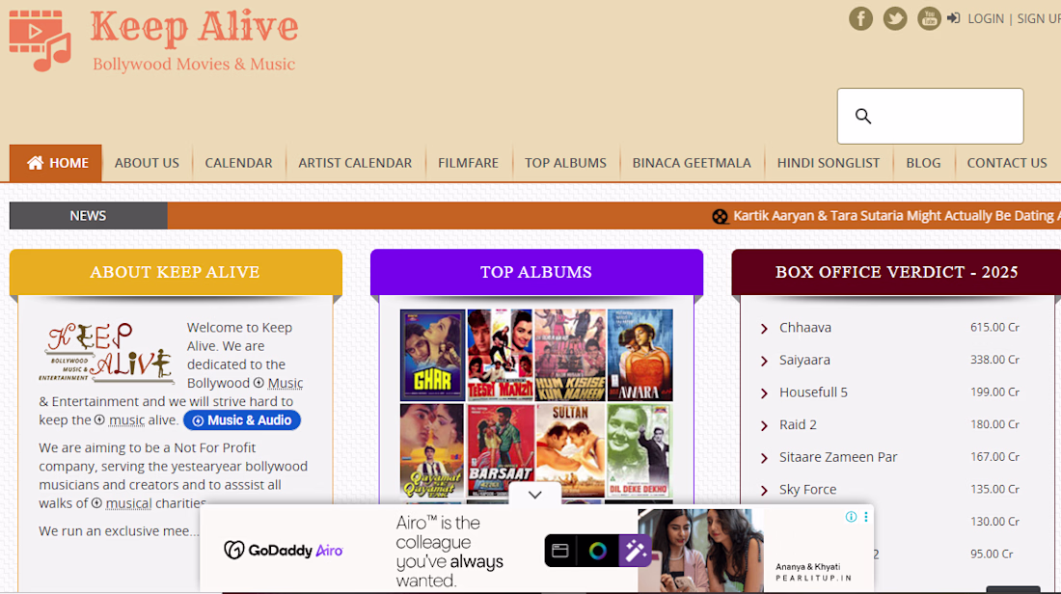Click the news ticker film reel icon

[720, 217]
